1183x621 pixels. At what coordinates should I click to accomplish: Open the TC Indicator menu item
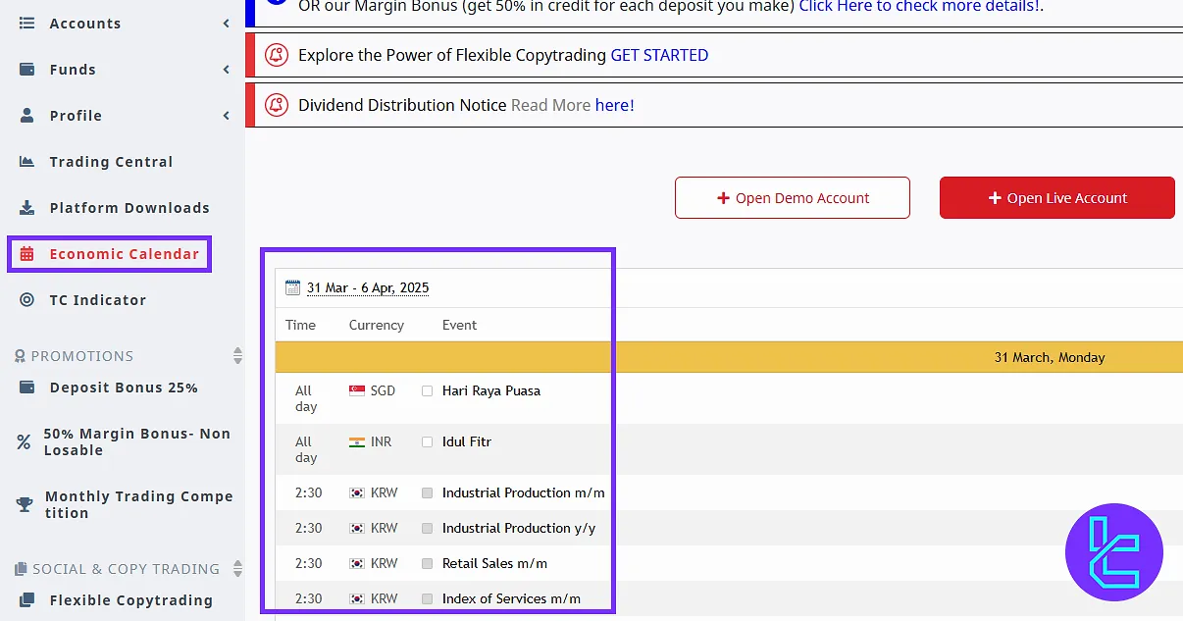(x=97, y=300)
